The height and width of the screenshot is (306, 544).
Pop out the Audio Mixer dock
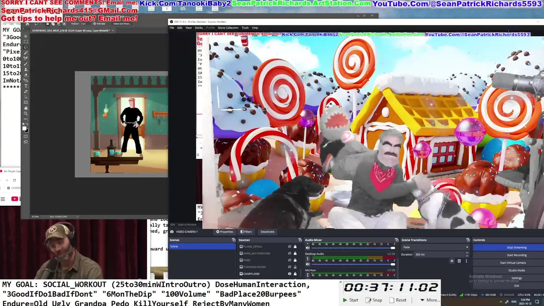[x=397, y=240]
